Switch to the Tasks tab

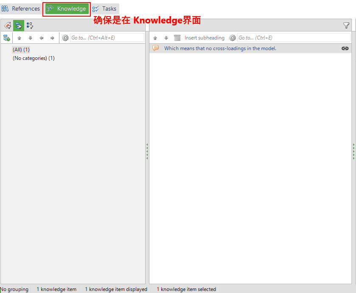[104, 8]
